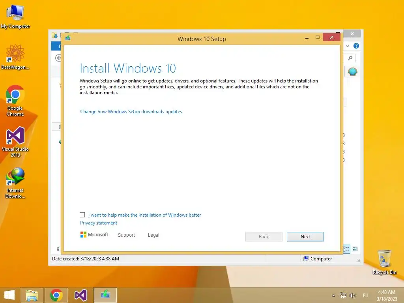This screenshot has height=303, width=404.
Task: Expand the ribbon in Explorer window
Action: pyautogui.click(x=348, y=46)
